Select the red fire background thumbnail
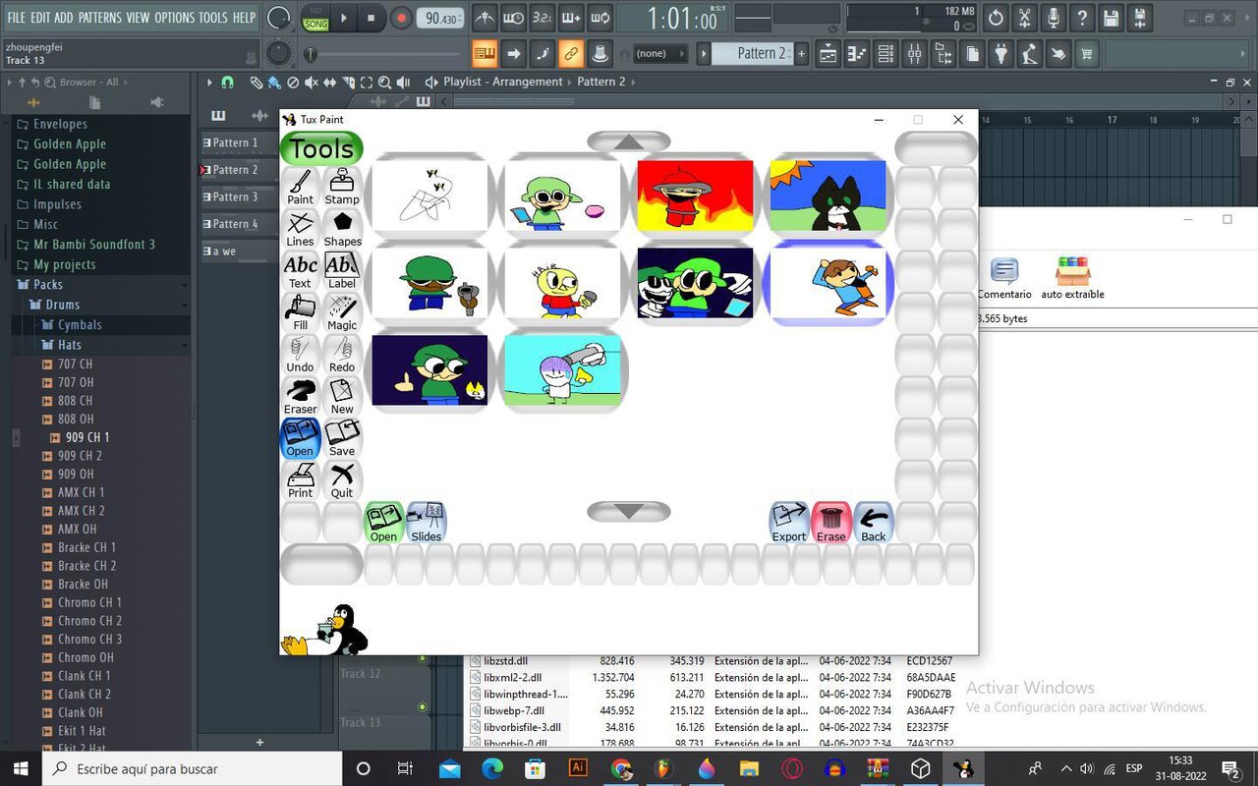The width and height of the screenshot is (1258, 786). click(x=695, y=196)
